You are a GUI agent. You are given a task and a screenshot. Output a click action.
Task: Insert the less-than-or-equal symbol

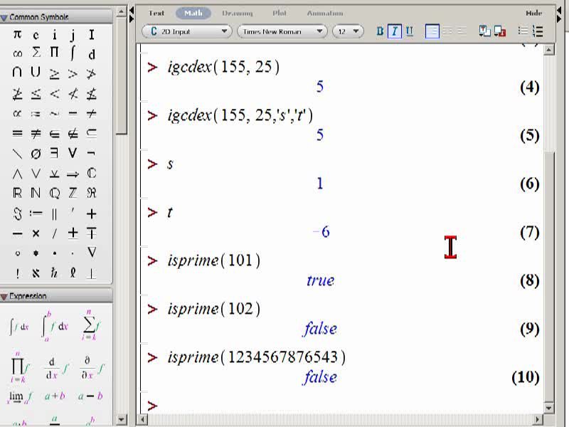point(36,94)
